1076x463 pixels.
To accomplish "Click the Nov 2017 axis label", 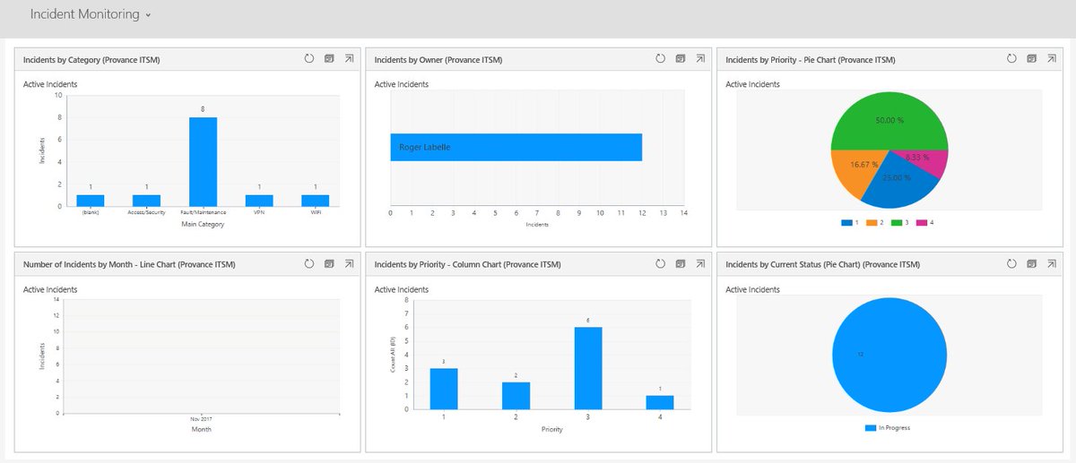I will pos(203,419).
